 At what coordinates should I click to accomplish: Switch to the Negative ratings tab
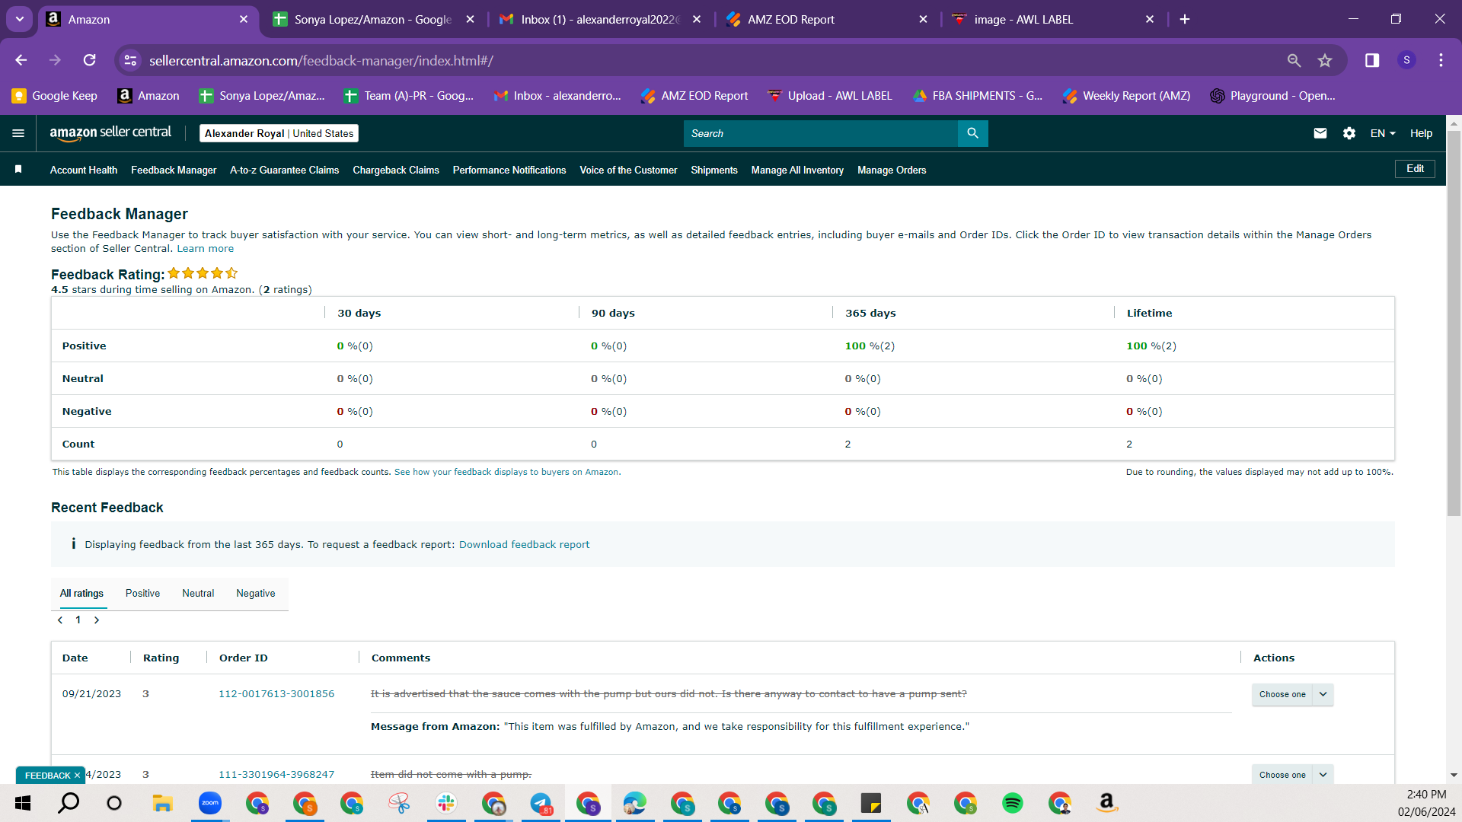click(x=256, y=594)
